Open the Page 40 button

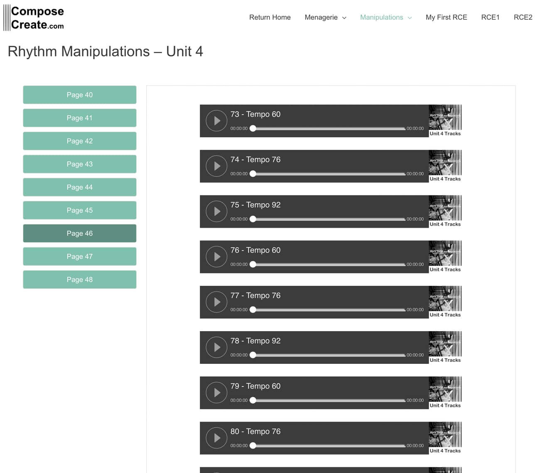point(80,95)
